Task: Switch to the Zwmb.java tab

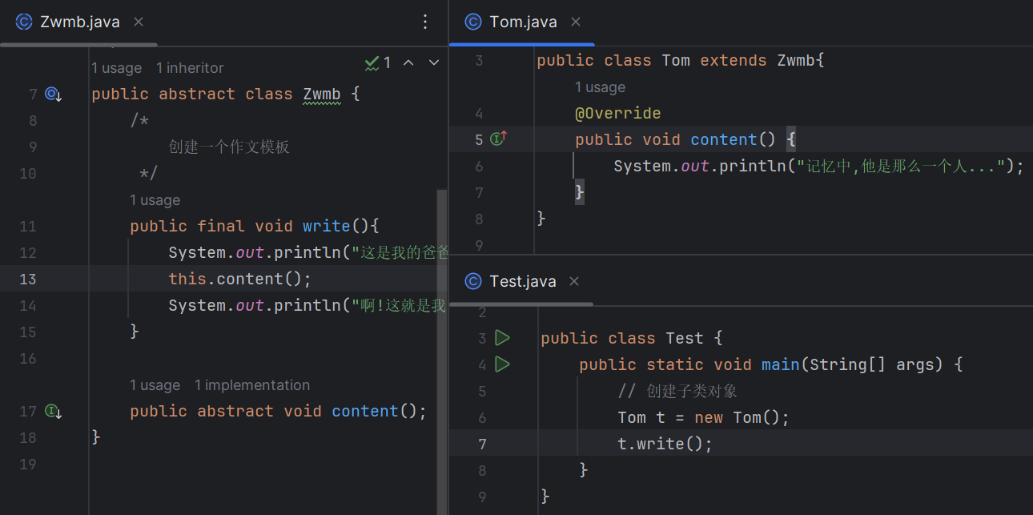Action: click(x=79, y=22)
